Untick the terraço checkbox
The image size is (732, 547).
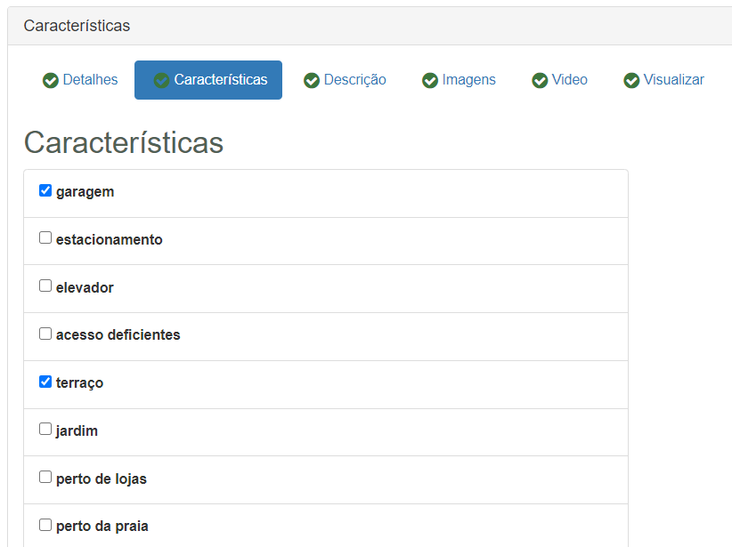(45, 382)
